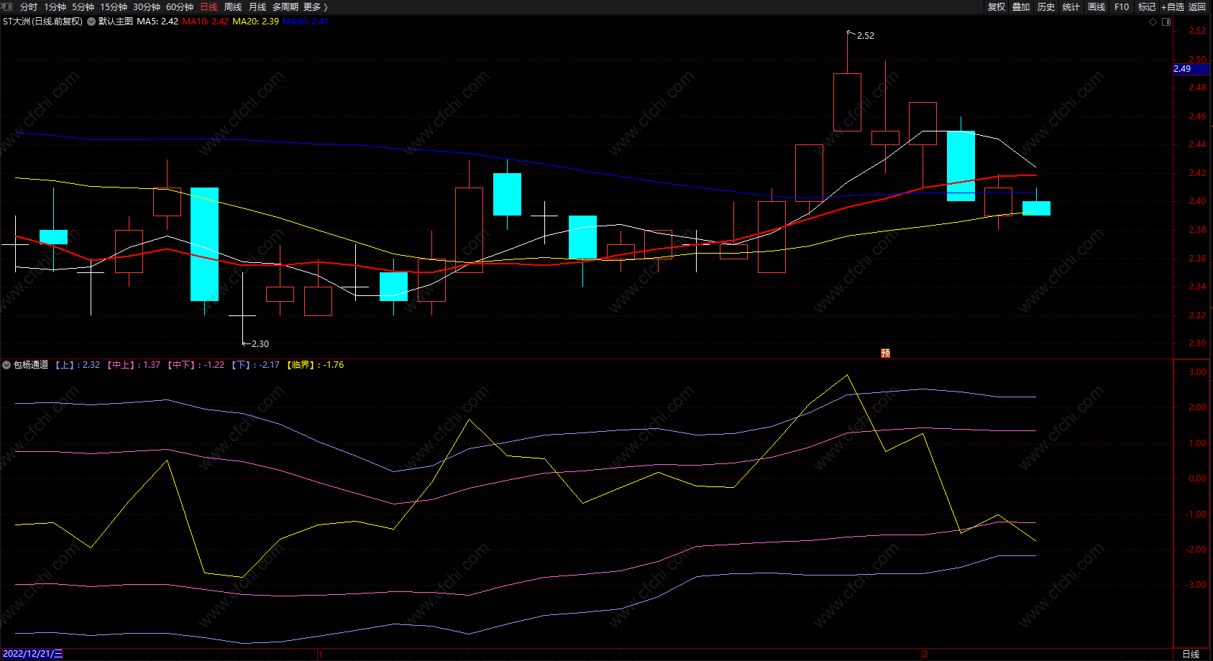1213x661 pixels.
Task: Open the 历史 history button
Action: coord(1046,6)
